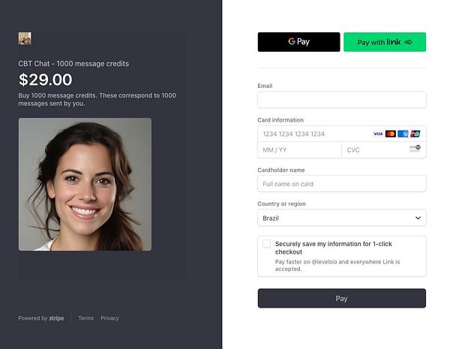Screen dimensions: 450x349
Task: Click the MM / YY expiry field
Action: [x=299, y=150]
